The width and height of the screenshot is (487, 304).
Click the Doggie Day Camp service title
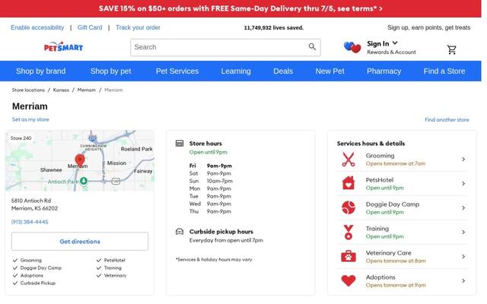393,204
